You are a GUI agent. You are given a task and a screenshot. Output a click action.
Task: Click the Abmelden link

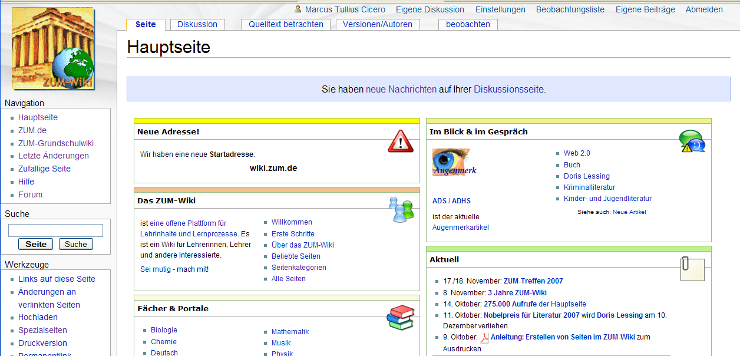704,9
